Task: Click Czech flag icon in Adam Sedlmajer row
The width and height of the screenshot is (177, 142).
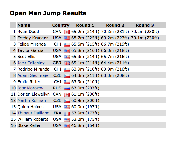Action: pos(67,76)
